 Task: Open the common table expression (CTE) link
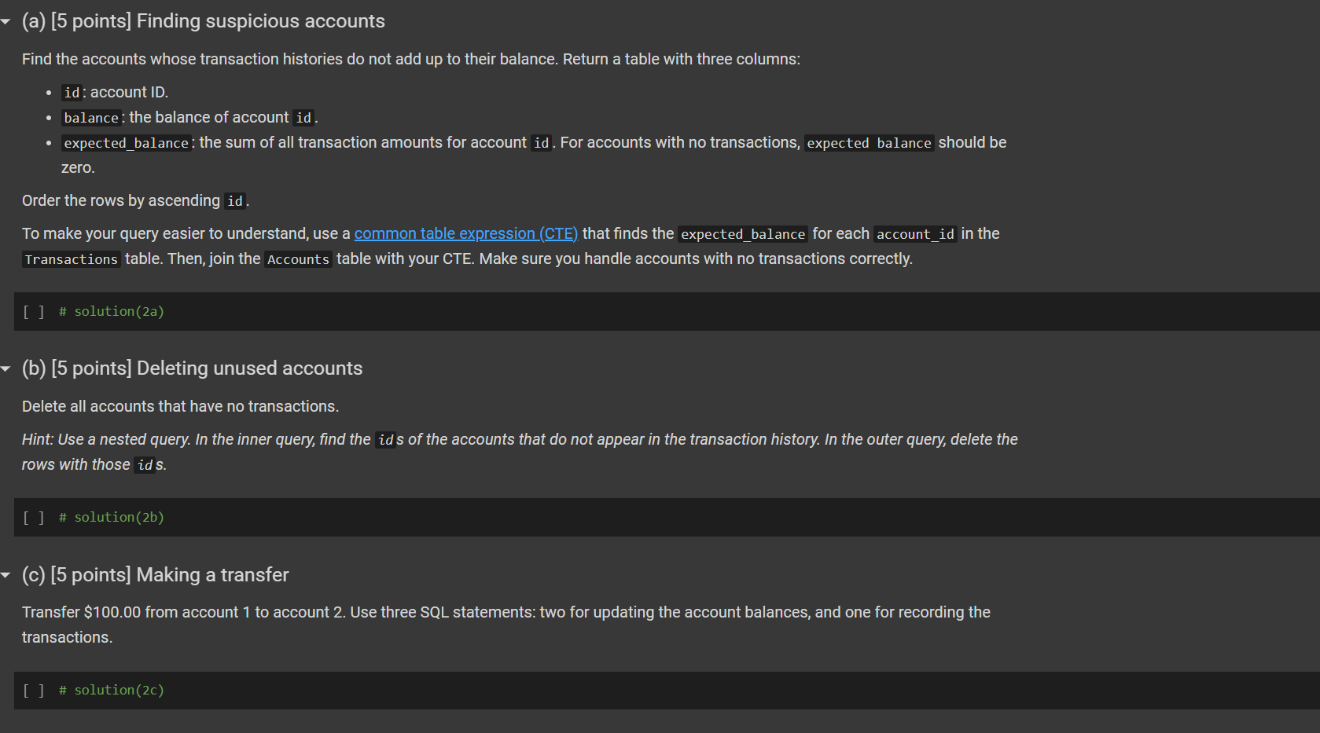tap(466, 233)
